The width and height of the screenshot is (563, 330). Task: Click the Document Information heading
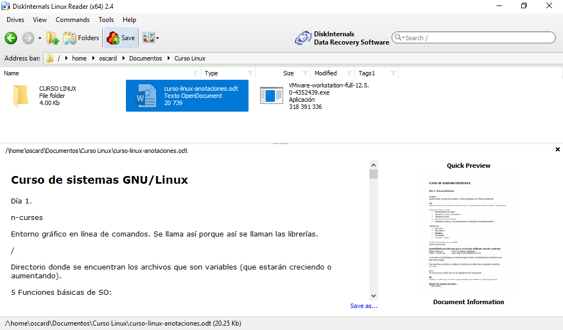pos(468,302)
